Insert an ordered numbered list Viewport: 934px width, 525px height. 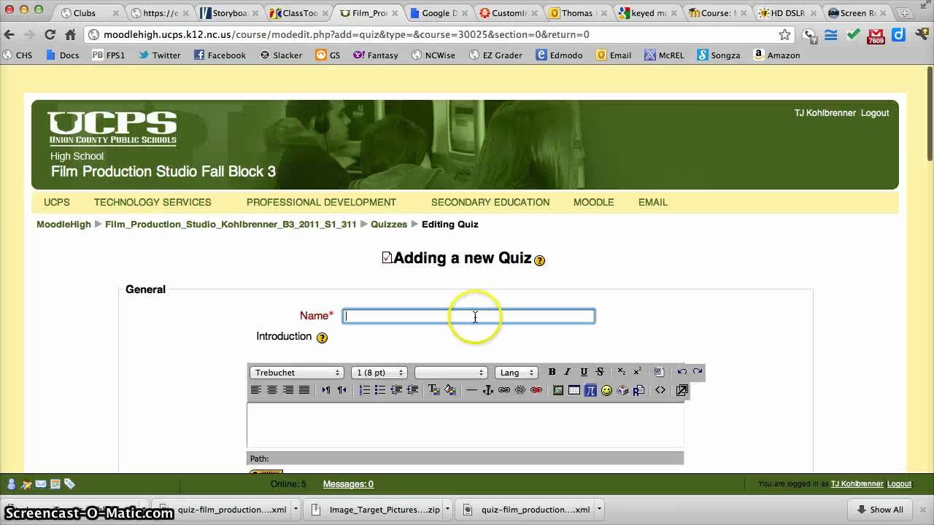pos(364,390)
